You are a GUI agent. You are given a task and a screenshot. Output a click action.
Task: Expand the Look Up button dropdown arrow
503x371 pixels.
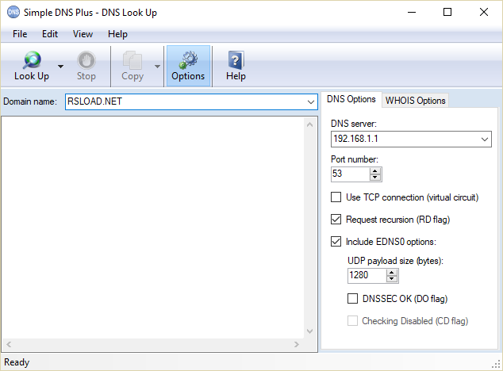click(60, 67)
